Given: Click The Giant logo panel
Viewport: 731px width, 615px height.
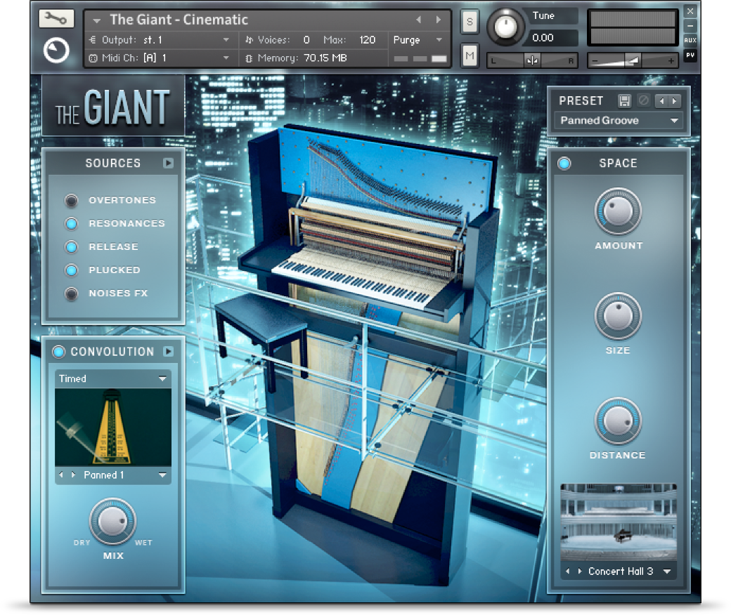Looking at the screenshot, I should [113, 106].
